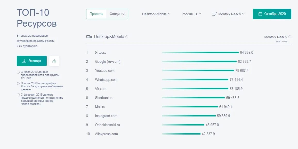
Task: Select the Aliexpress.com row
Action: pyautogui.click(x=189, y=134)
